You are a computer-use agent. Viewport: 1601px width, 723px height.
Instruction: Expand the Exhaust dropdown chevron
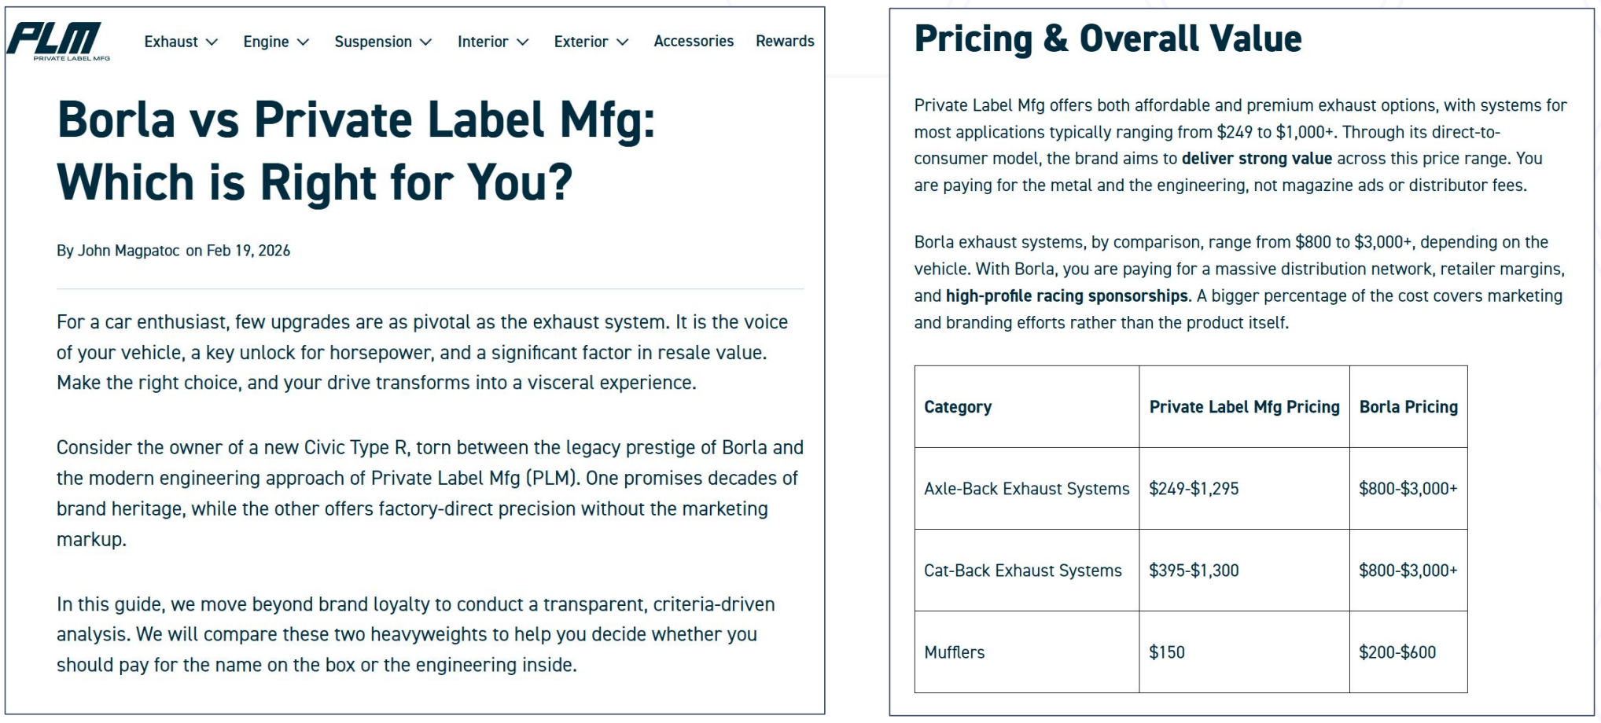pyautogui.click(x=212, y=42)
